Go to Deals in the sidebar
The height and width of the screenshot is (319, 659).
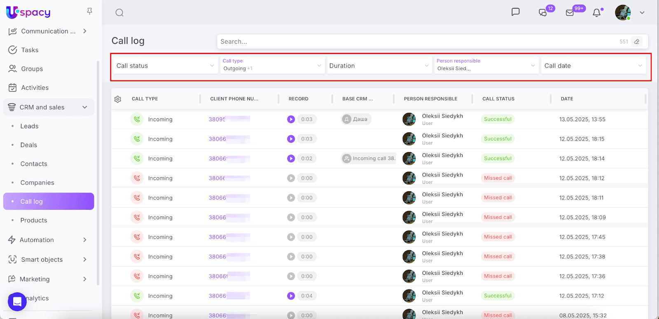click(29, 145)
